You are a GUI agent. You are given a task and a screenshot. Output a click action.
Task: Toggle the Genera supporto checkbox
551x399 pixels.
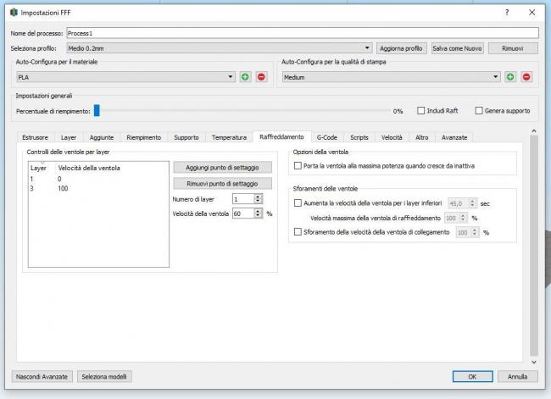click(479, 111)
